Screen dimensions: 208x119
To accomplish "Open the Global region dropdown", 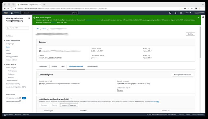I will pos(188,13).
